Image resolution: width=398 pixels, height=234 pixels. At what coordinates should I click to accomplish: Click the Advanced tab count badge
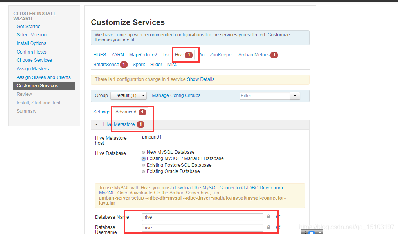pos(142,112)
